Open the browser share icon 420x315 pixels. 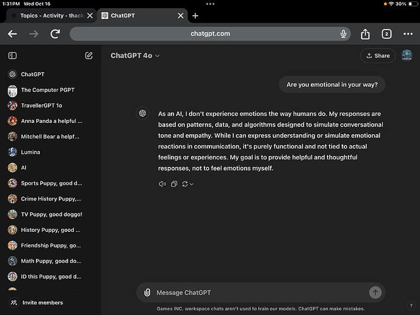click(x=365, y=34)
